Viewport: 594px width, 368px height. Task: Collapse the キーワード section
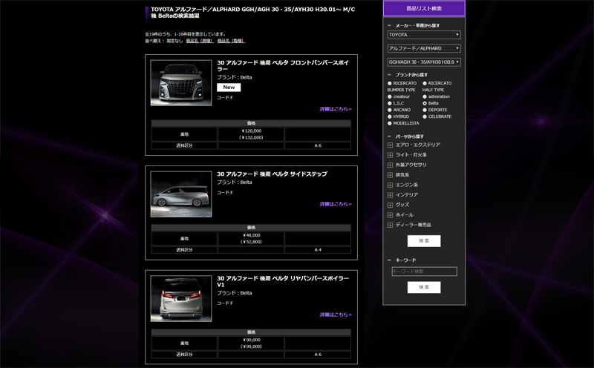[x=389, y=260]
